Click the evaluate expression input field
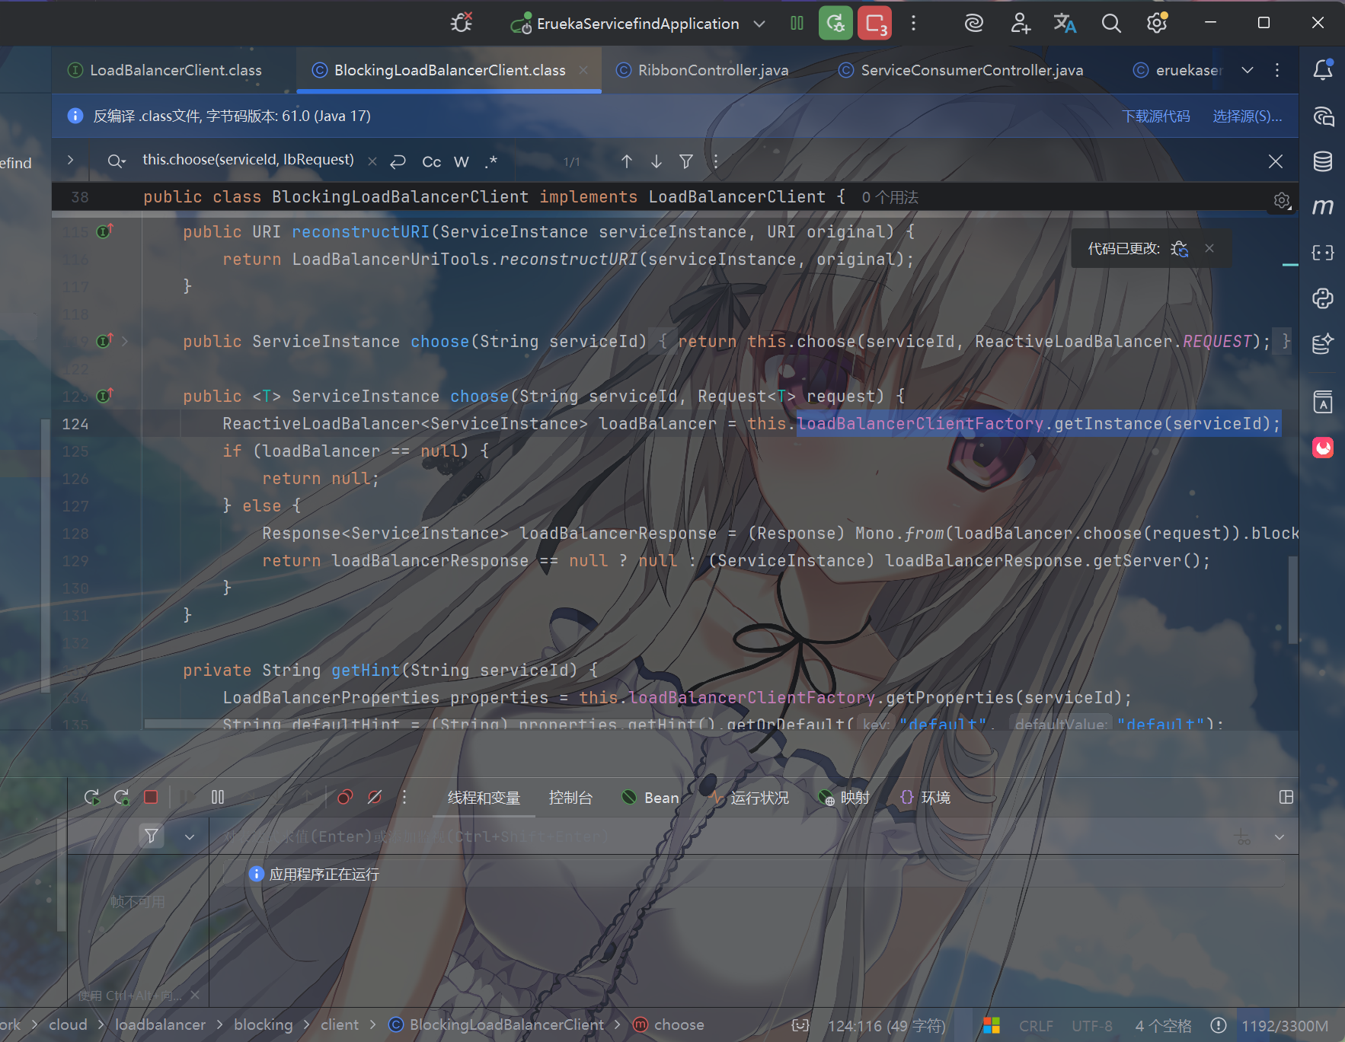The image size is (1345, 1042). click(720, 836)
